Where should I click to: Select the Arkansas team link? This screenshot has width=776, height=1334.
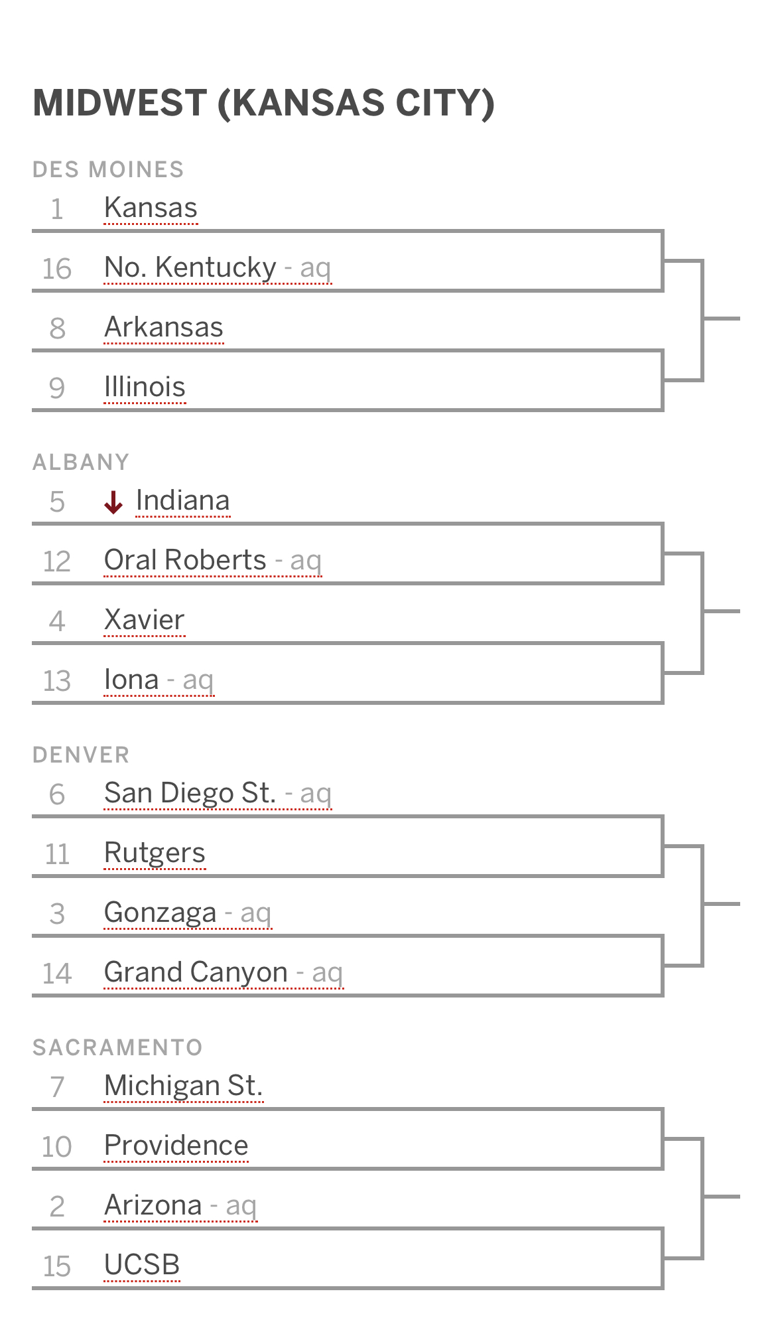(x=164, y=328)
